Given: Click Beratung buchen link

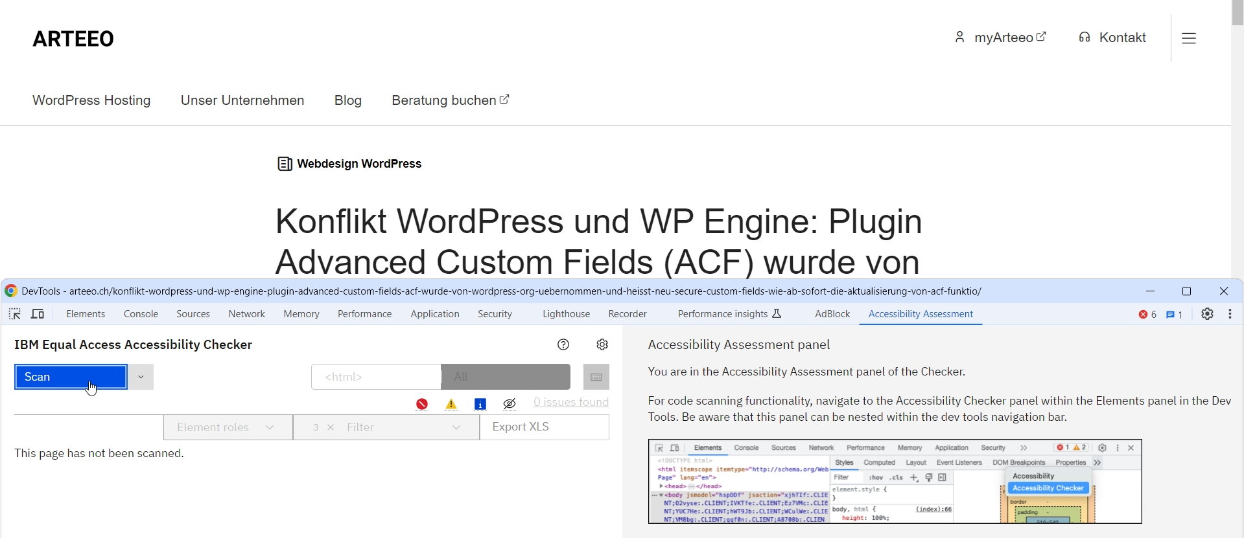Looking at the screenshot, I should click(451, 100).
